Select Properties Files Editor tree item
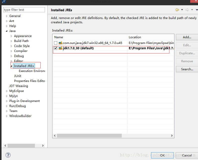The image size is (198, 160). [x=29, y=81]
